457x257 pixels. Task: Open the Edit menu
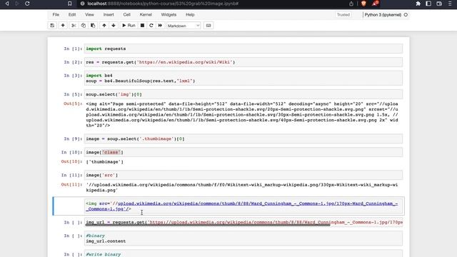click(x=72, y=14)
